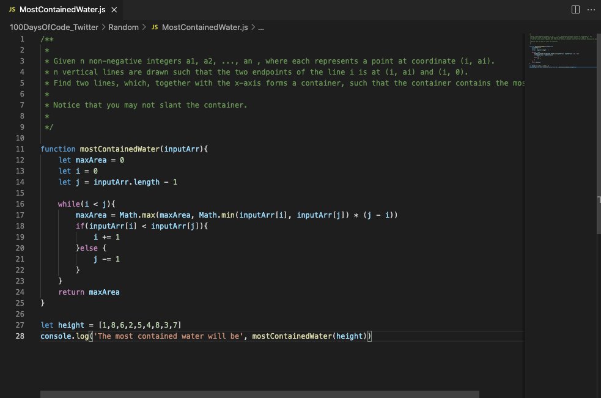
Task: Click line number 28 in gutter
Action: (20, 336)
